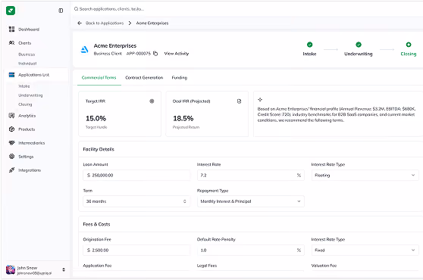The height and width of the screenshot is (280, 423).
Task: Click the Acme Enterprises company logo
Action: 85,49
